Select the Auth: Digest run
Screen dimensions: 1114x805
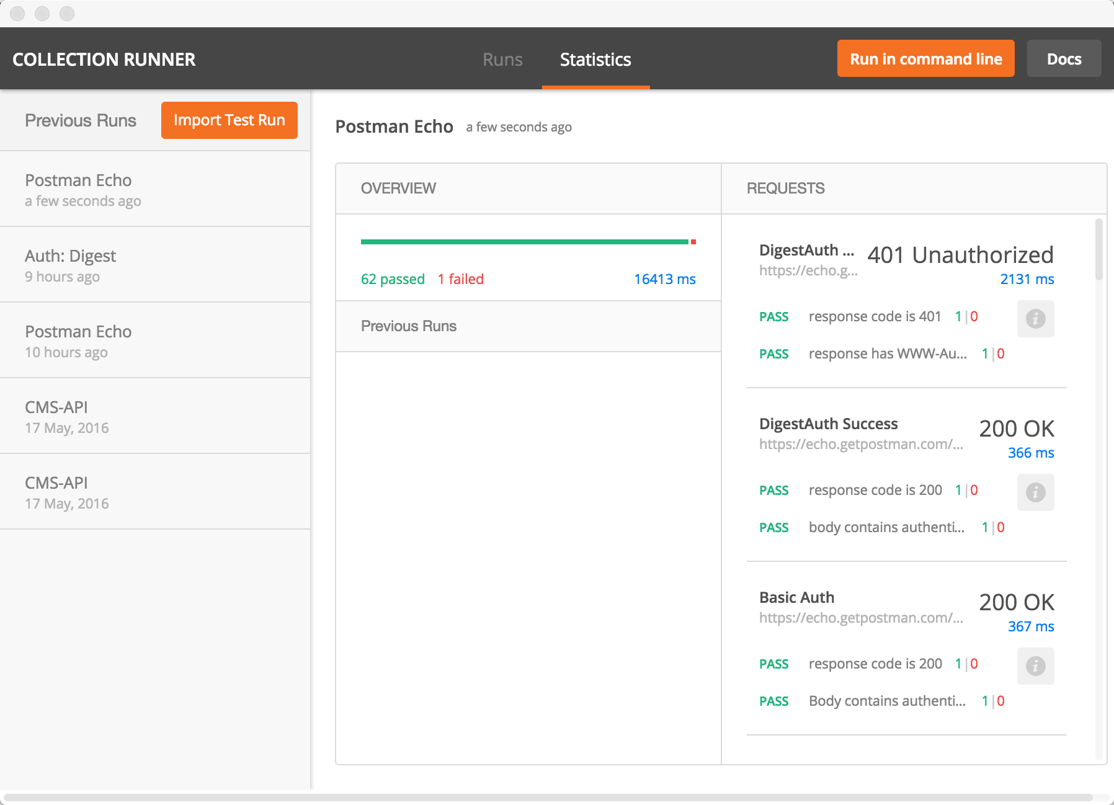(155, 265)
